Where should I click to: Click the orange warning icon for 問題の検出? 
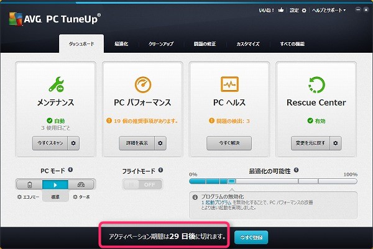(211, 120)
